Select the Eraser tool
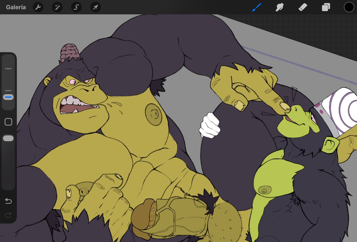357x242 pixels. click(x=303, y=7)
